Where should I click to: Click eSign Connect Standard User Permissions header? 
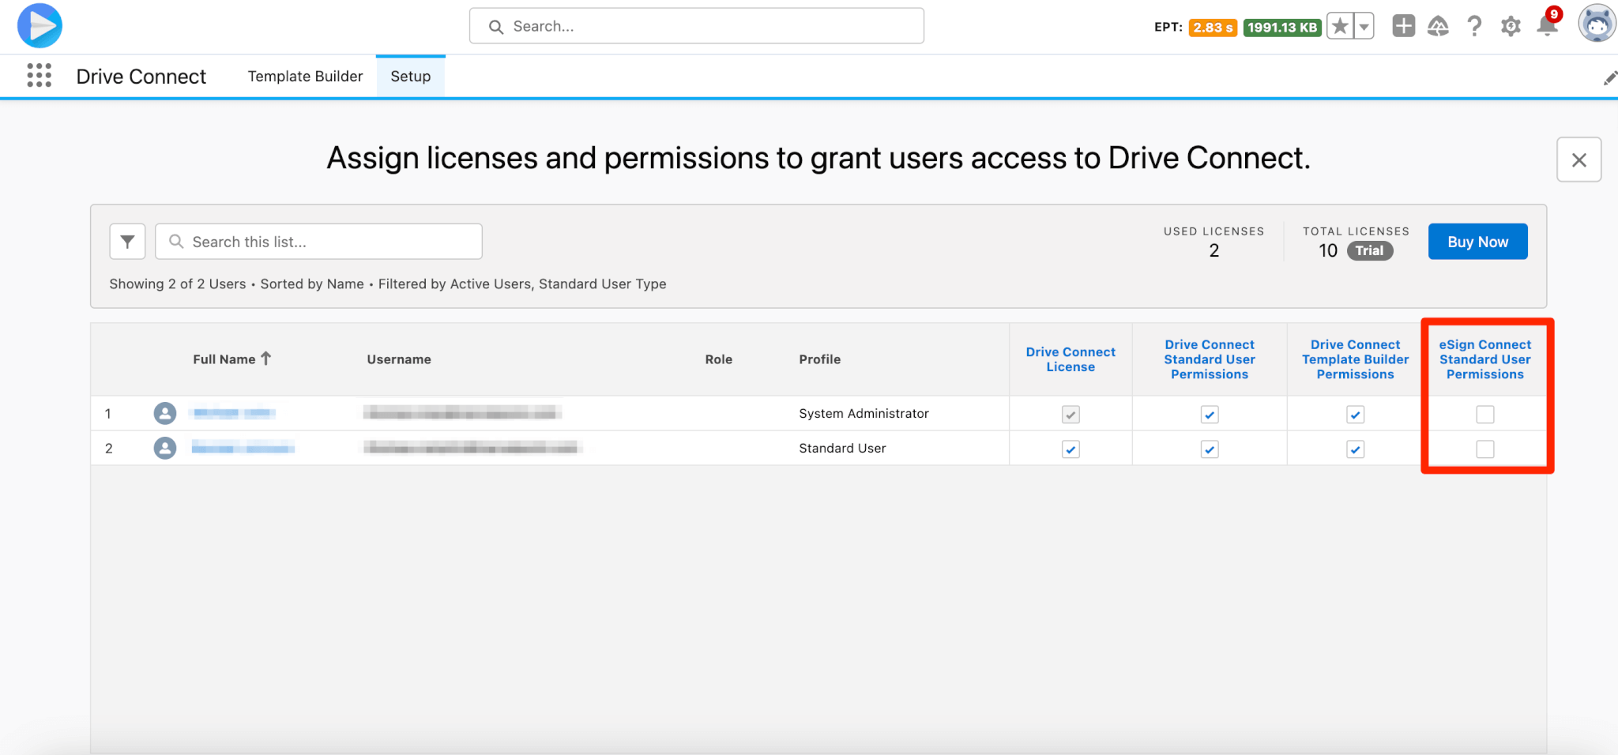[x=1485, y=359]
